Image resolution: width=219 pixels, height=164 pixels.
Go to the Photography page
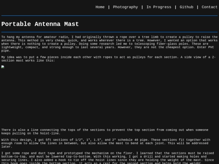tap(125, 7)
